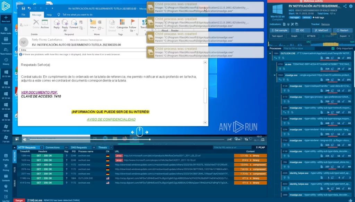Open task settings gear icon
The image size is (355, 202).
(350, 6)
